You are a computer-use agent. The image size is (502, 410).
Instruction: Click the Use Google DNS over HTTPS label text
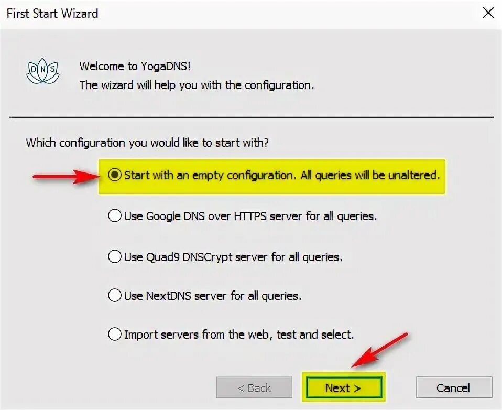click(x=250, y=216)
